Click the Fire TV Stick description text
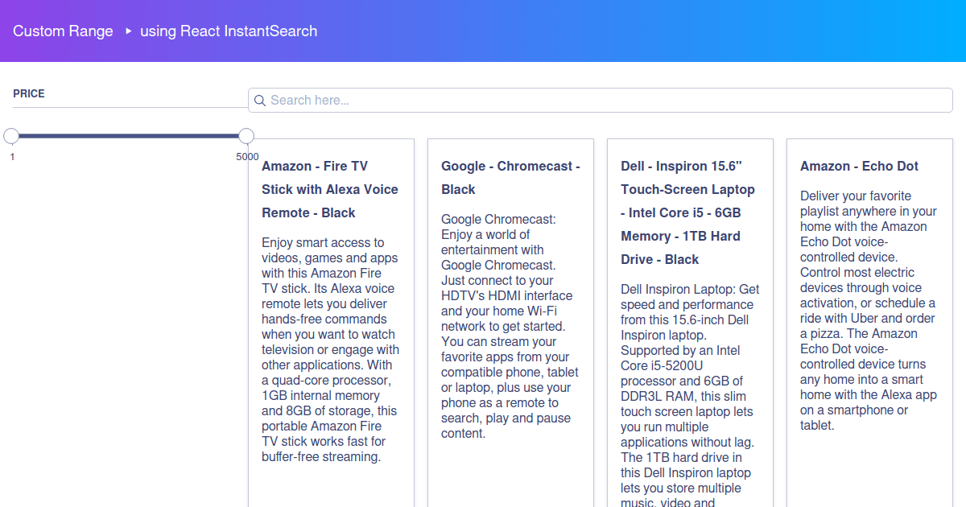The width and height of the screenshot is (966, 507). click(330, 349)
